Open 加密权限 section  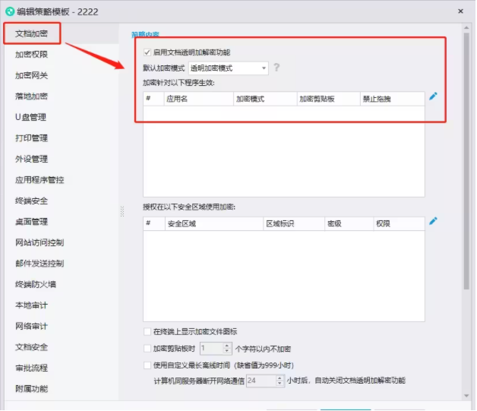32,55
